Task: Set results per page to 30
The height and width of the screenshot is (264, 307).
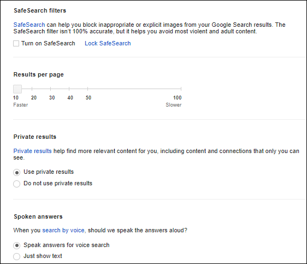Action: tap(50, 89)
